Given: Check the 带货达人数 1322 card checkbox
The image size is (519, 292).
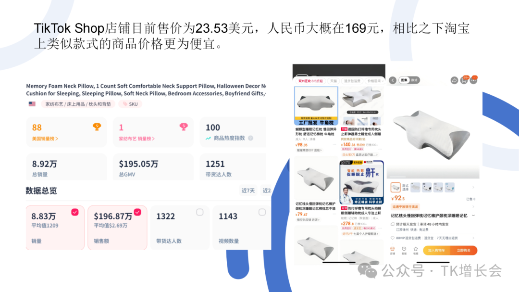Looking at the screenshot, I should 199,212.
